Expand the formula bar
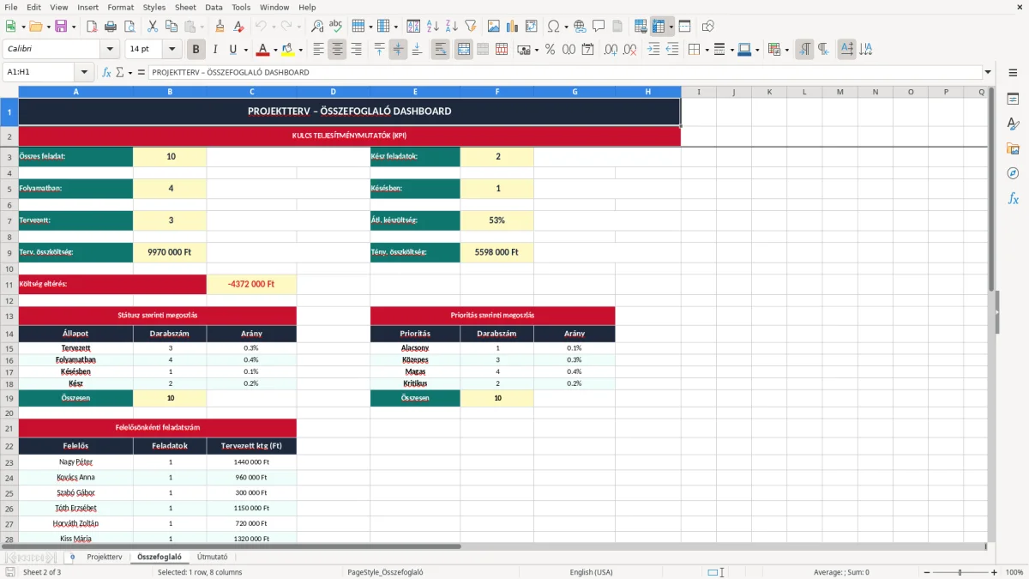This screenshot has width=1029, height=579. [988, 72]
